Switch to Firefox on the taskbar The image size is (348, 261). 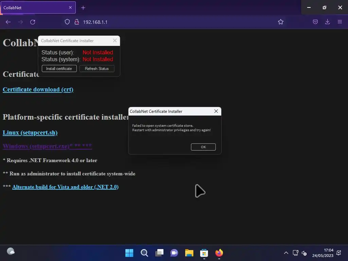[x=219, y=253]
